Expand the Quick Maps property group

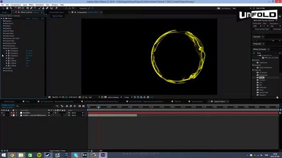tap(4, 31)
